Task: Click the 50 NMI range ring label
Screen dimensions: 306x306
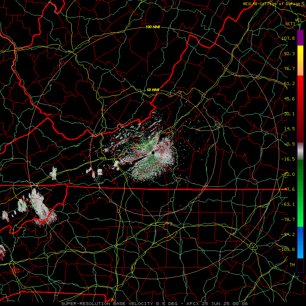Action: coord(153,90)
